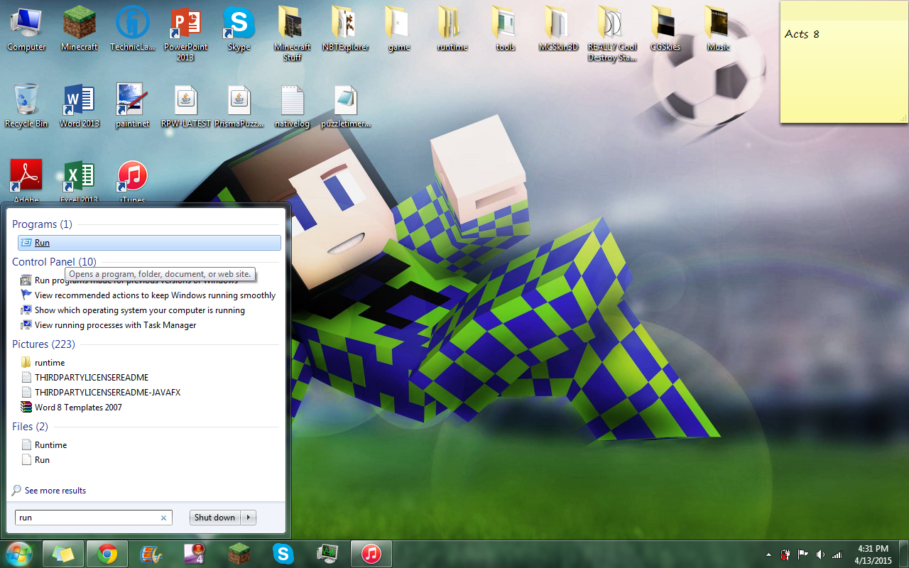The height and width of the screenshot is (568, 909).
Task: Click the Shut down button
Action: click(214, 518)
